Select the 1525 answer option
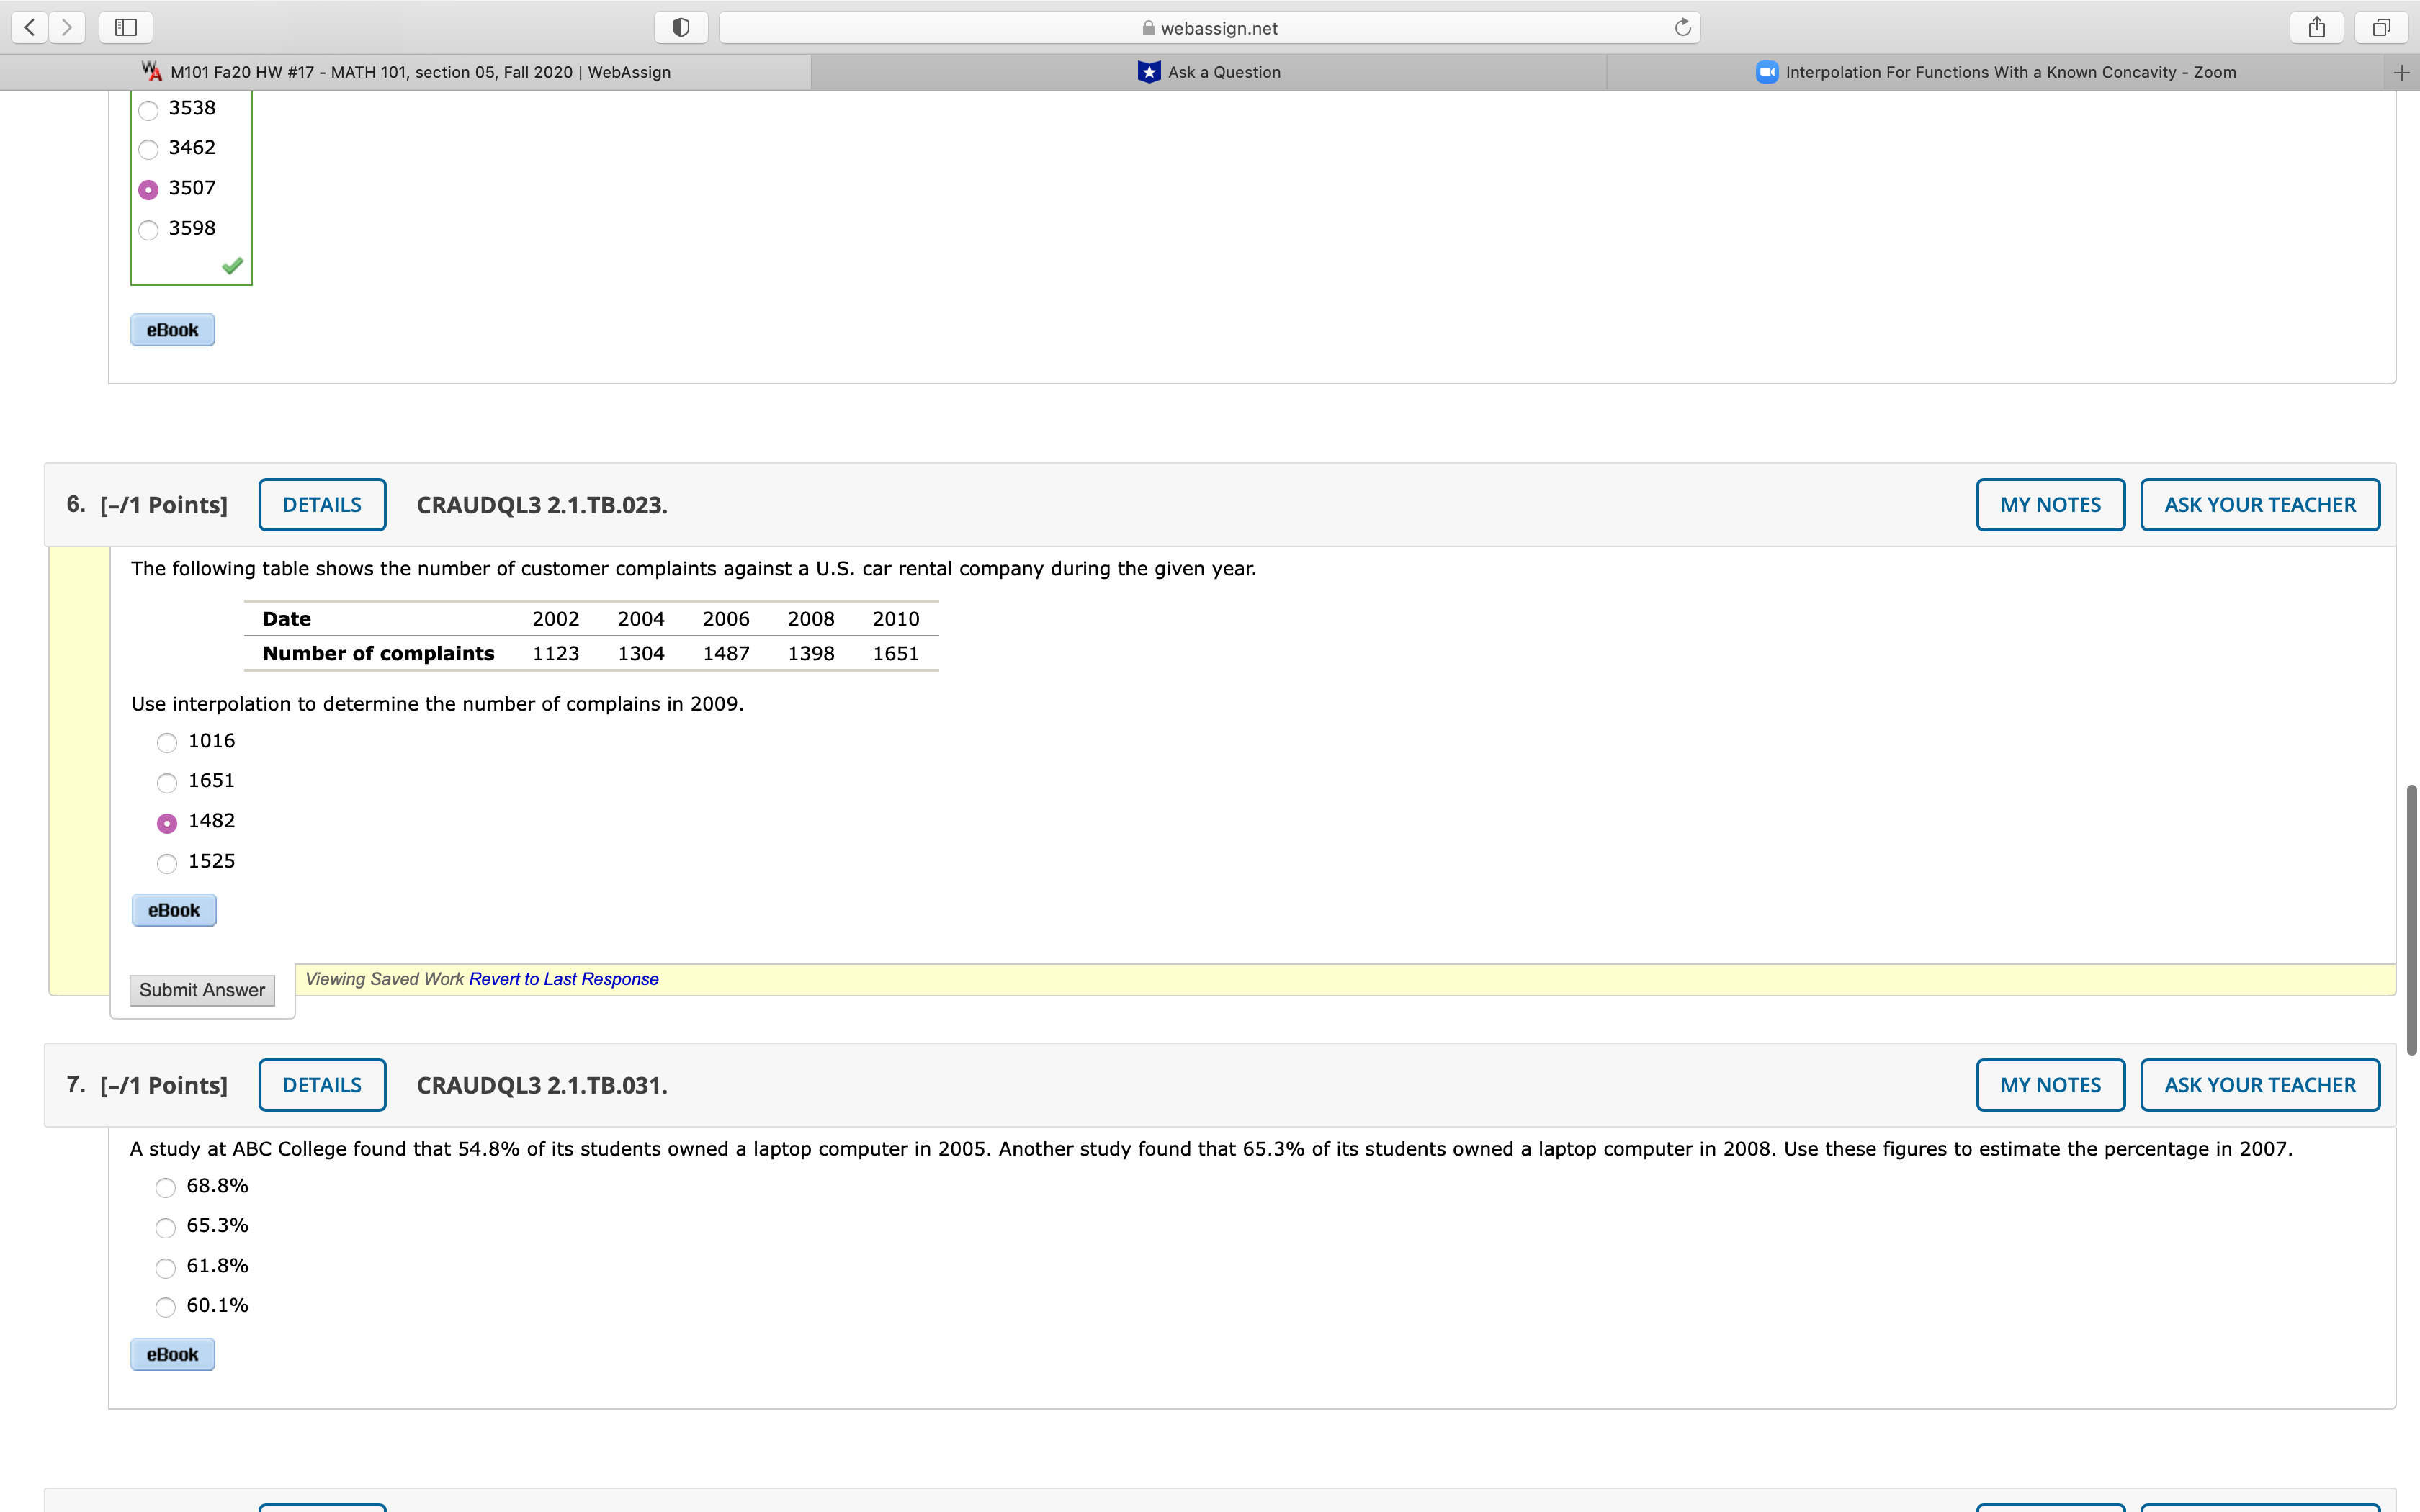2420x1512 pixels. coord(166,863)
